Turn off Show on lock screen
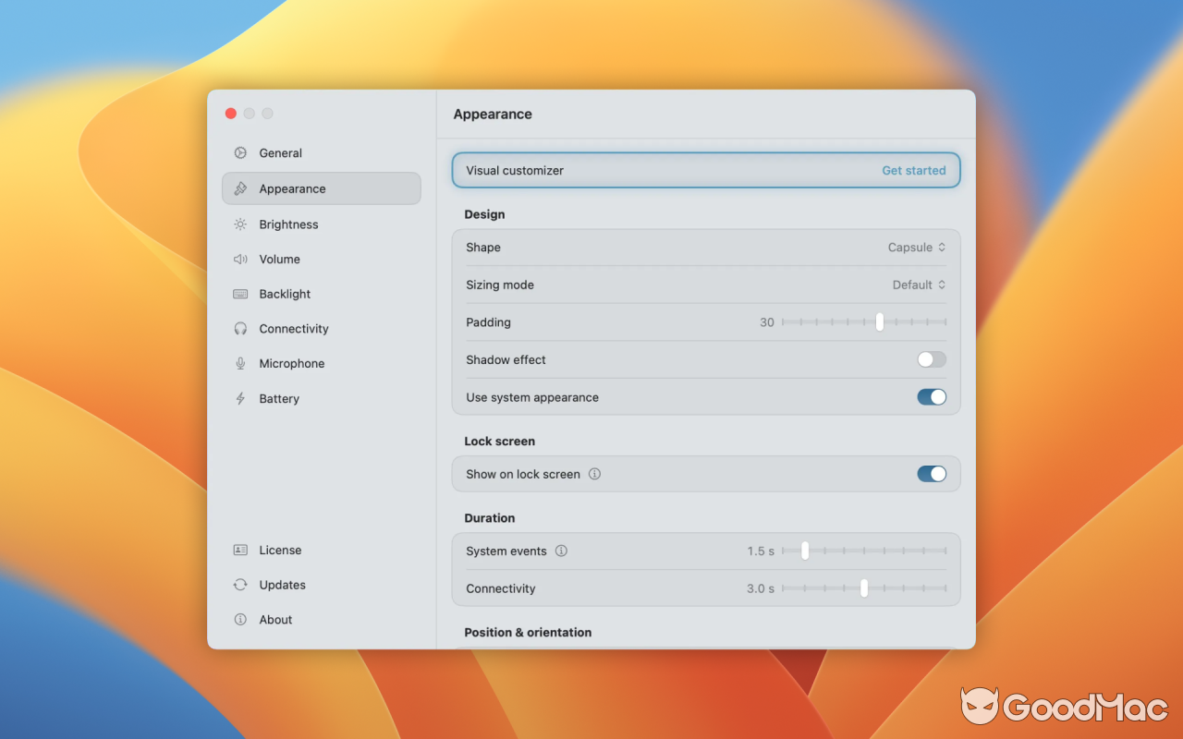Screen dimensions: 1183x739 [932, 474]
